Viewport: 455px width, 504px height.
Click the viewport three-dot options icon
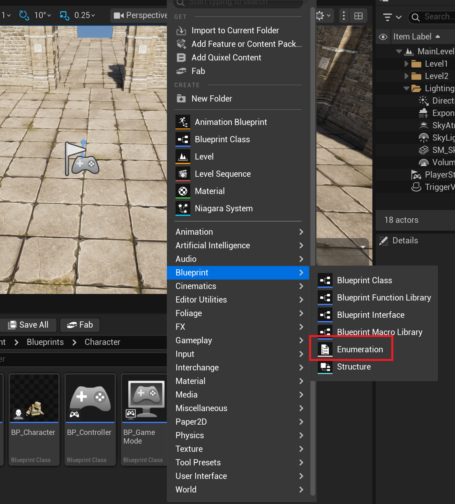tap(344, 16)
